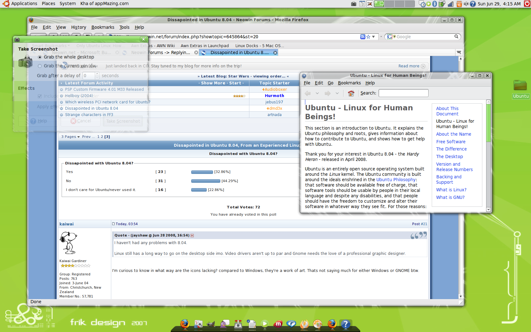Viewport: 531px width, 332px height.
Task: Click the bookmark star in address bar
Action: click(x=368, y=37)
